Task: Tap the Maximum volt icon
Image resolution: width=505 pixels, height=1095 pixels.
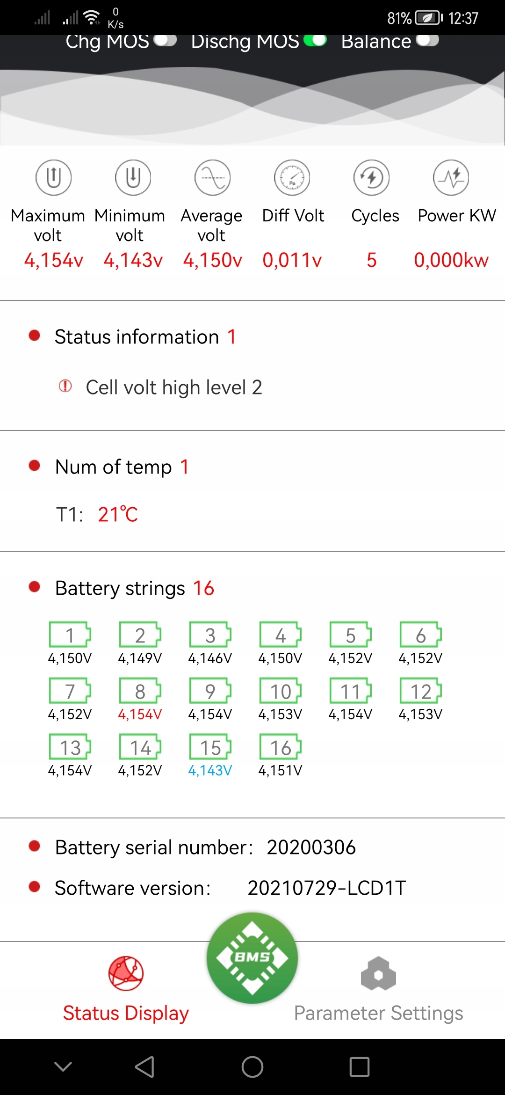Action: [x=54, y=177]
